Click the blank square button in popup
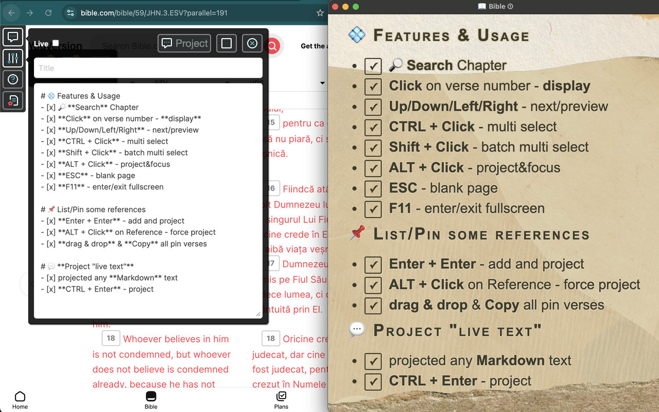Screen dimensions: 659x412 coord(227,43)
